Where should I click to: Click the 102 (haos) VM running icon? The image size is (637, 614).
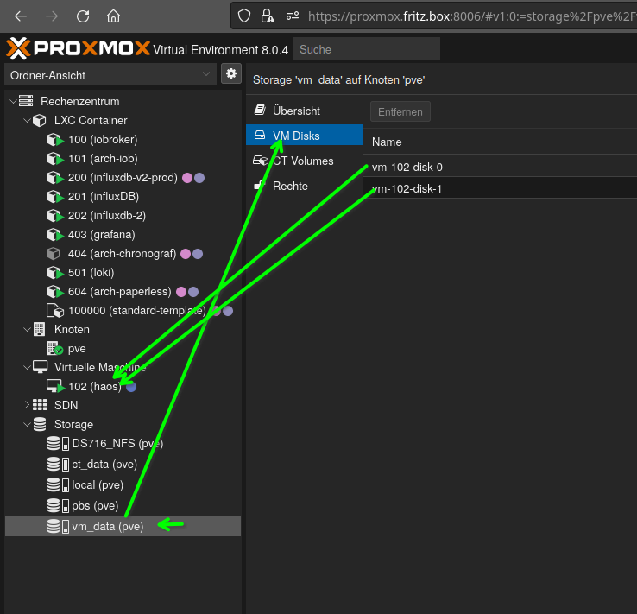pyautogui.click(x=55, y=386)
